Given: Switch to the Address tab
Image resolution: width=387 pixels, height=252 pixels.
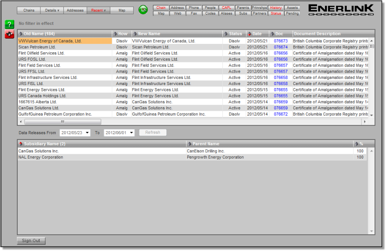Looking at the screenshot, I should (x=177, y=8).
